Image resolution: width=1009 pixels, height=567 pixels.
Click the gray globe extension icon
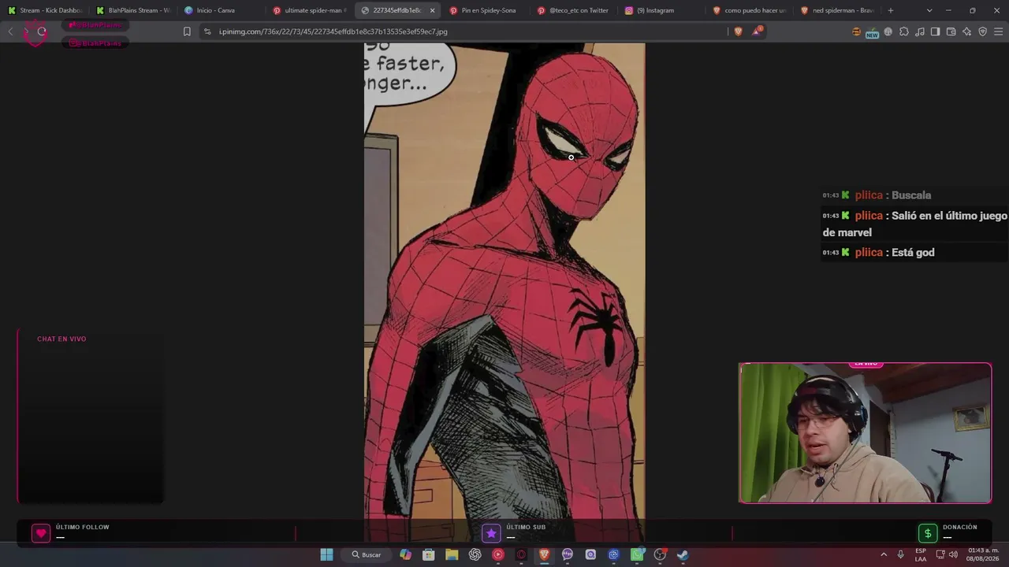pyautogui.click(x=888, y=31)
